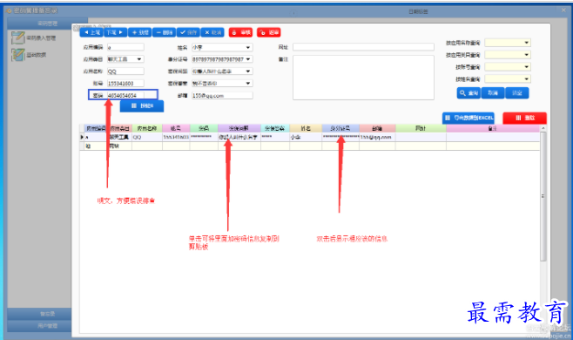This screenshot has width=573, height=340.
Task: Click the 密码 field containing 4654654654
Action: point(125,96)
